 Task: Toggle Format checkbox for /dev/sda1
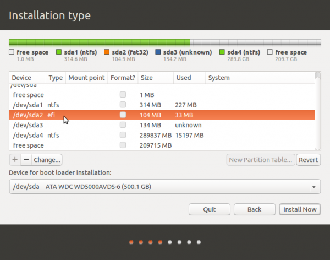(x=123, y=105)
